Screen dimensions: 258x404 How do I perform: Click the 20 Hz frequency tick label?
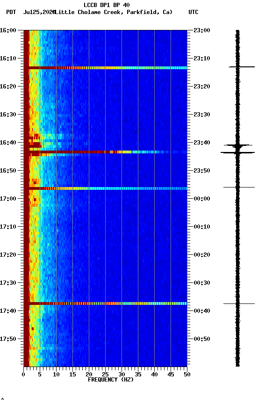coord(89,375)
